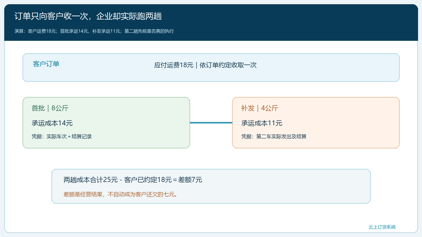Click the 首批｜8公斤 heading
Viewport: 422px width, 237px height.
click(x=50, y=108)
